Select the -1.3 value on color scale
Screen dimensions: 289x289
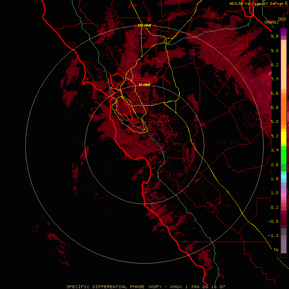point(273,236)
